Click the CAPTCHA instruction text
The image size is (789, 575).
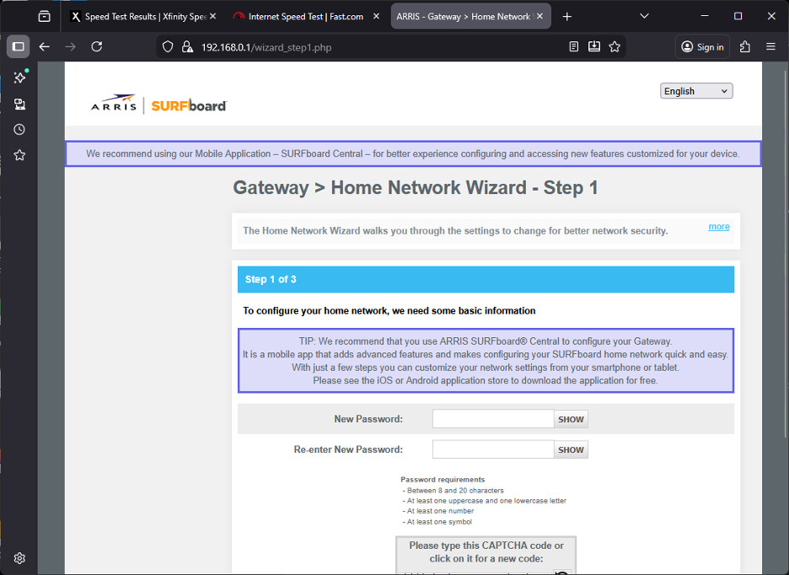[x=486, y=552]
